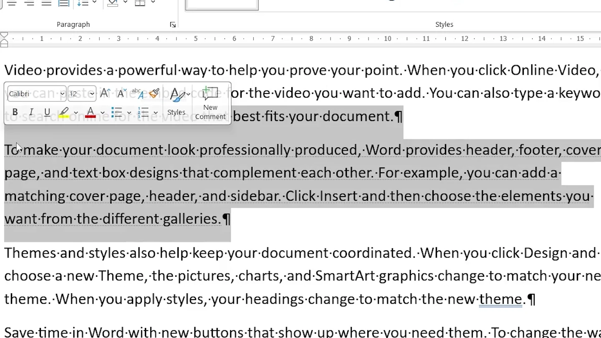Viewport: 601px width, 338px height.
Task: Click the Increase Font Size icon
Action: (x=105, y=93)
